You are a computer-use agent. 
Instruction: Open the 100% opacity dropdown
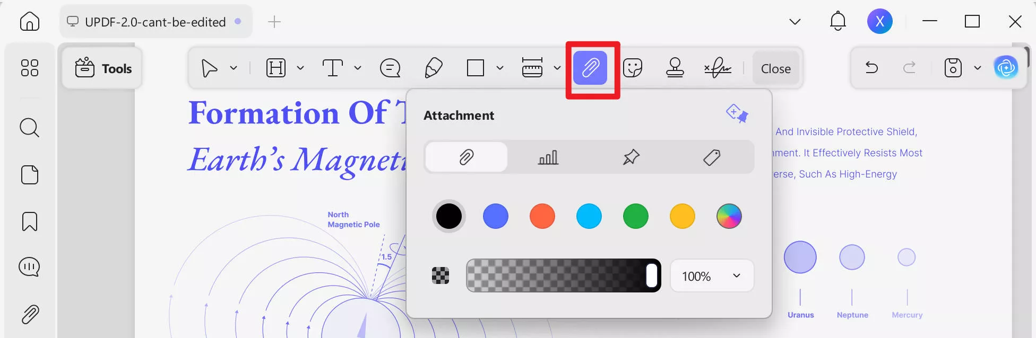712,275
